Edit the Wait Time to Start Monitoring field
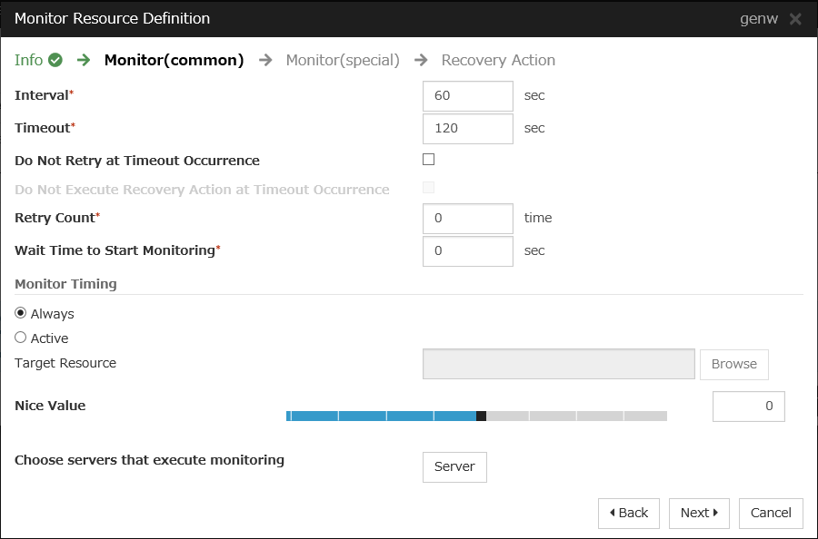 (468, 250)
